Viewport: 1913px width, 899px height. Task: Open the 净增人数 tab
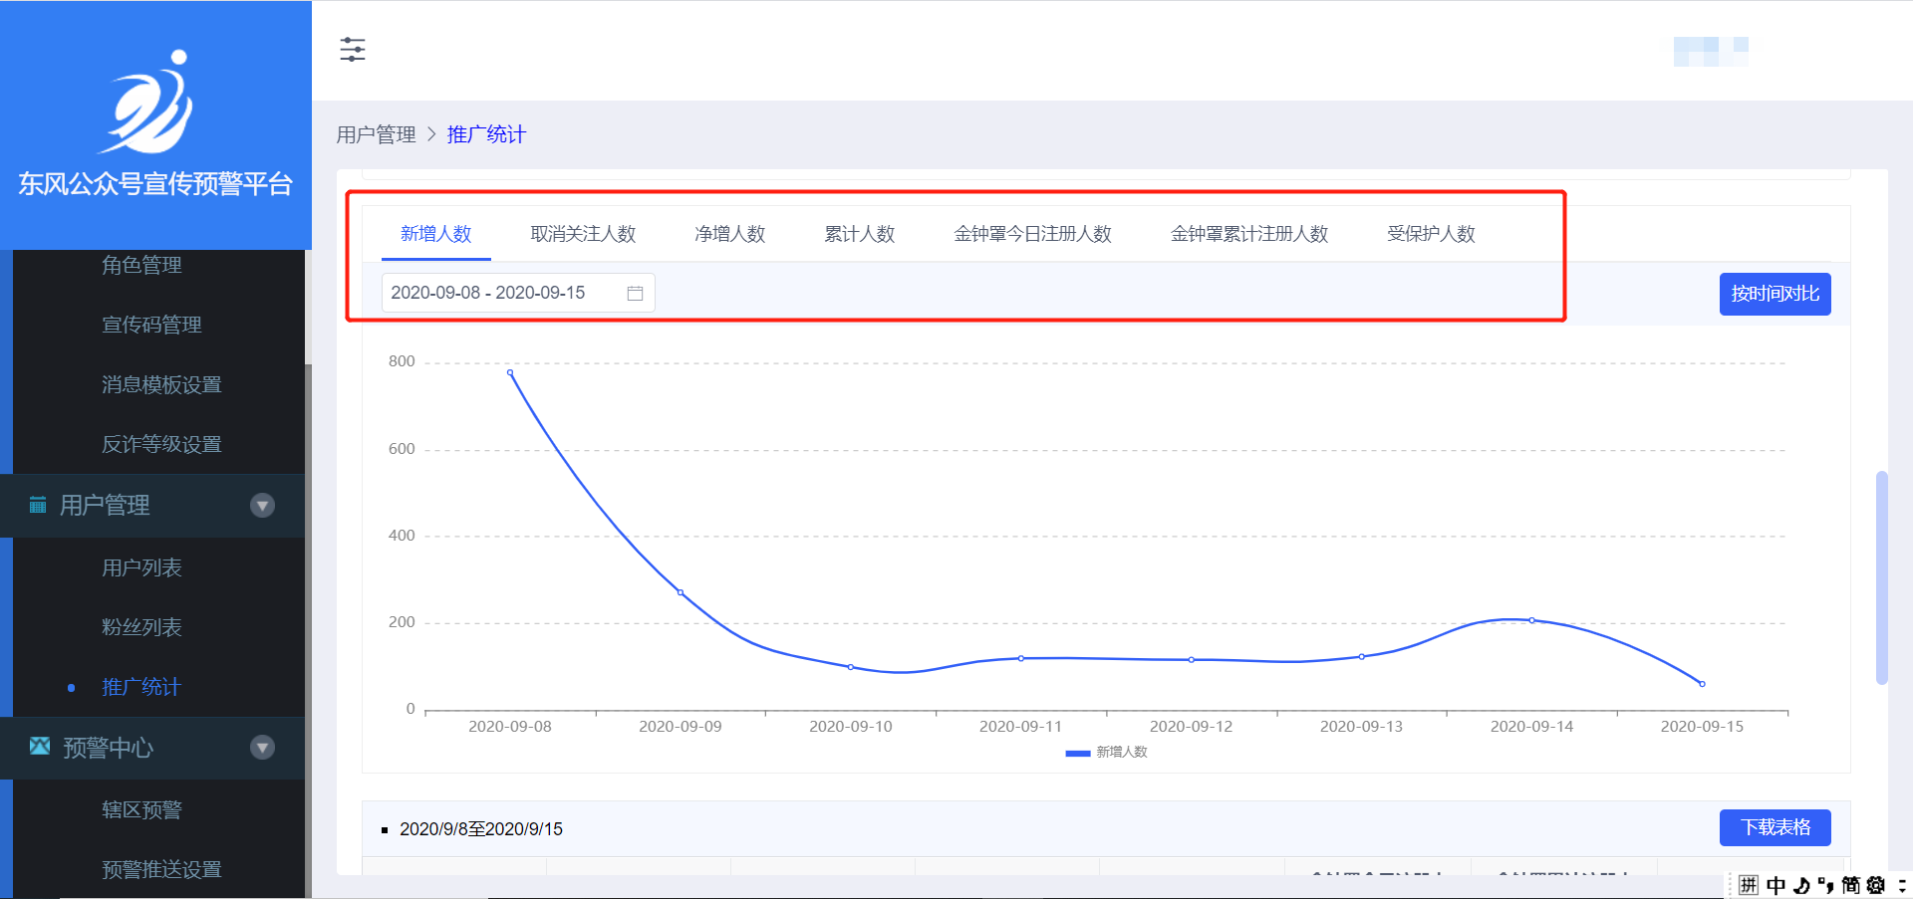tap(730, 234)
